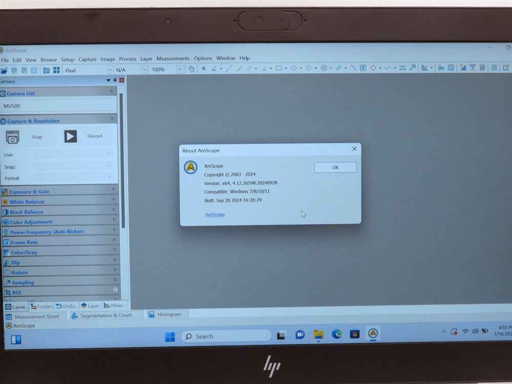Open File Explorer from the taskbar
Screen dimensions: 512x384
[318, 335]
